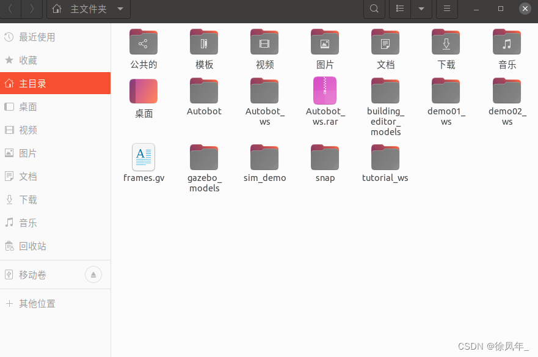Image resolution: width=538 pixels, height=357 pixels.
Task: Switch to list view mode
Action: click(x=400, y=9)
